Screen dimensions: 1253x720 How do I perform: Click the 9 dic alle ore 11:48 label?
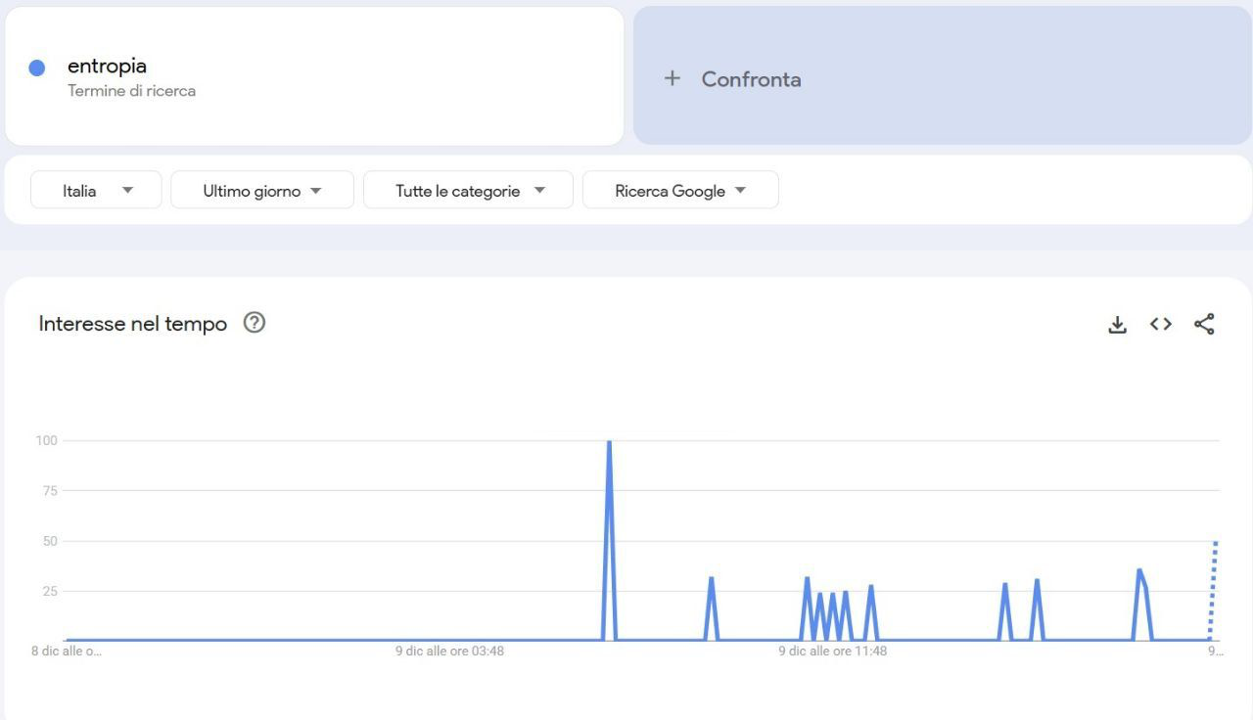(832, 651)
